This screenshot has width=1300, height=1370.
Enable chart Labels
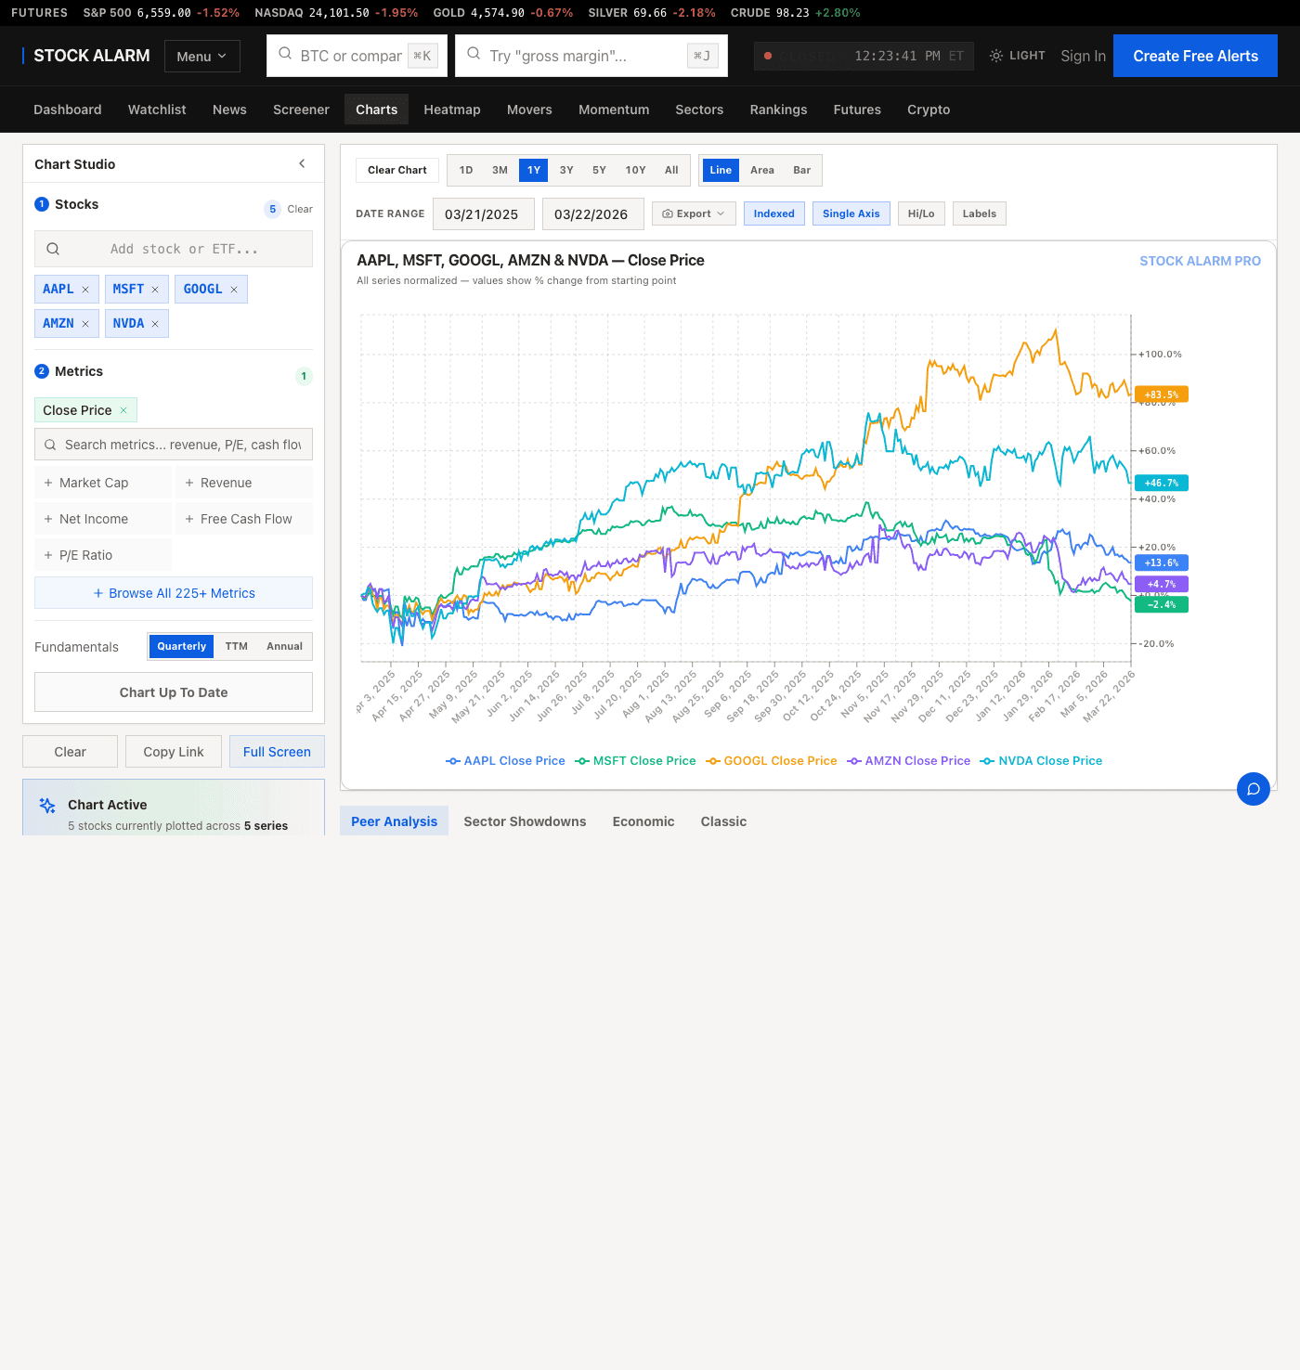point(979,213)
